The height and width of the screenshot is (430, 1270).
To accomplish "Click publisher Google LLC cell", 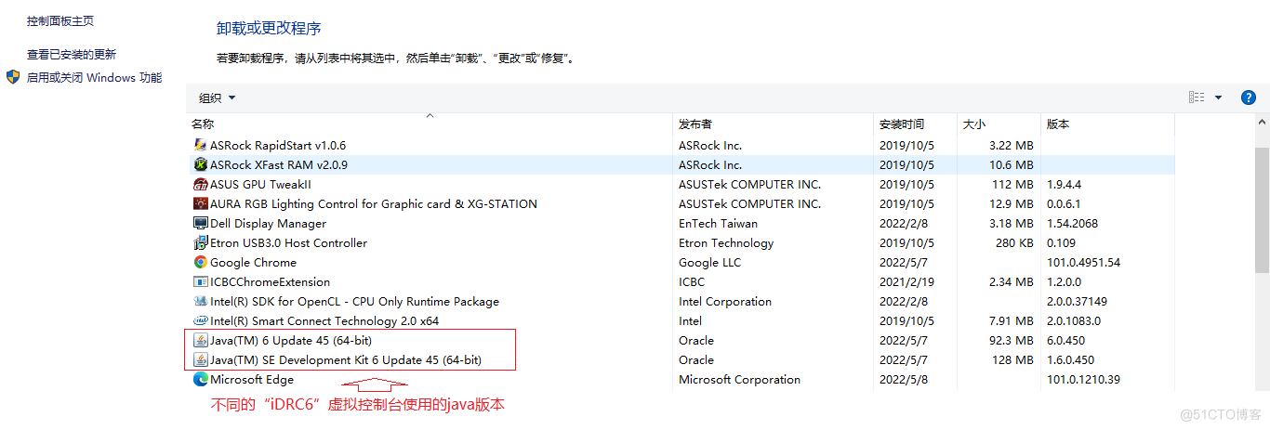I will click(x=709, y=262).
